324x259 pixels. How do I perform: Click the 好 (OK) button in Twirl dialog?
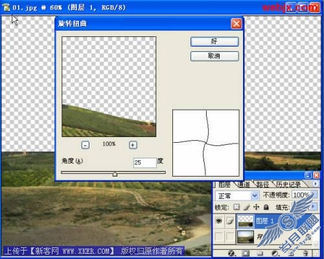214,42
